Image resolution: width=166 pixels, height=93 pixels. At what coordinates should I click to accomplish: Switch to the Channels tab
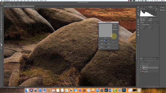(x=151, y=23)
